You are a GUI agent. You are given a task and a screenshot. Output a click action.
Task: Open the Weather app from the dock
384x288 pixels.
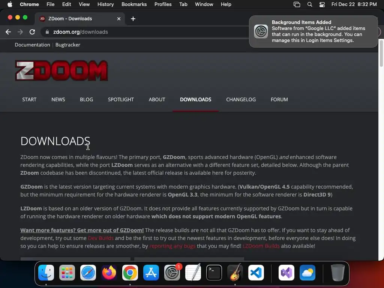click(x=307, y=273)
